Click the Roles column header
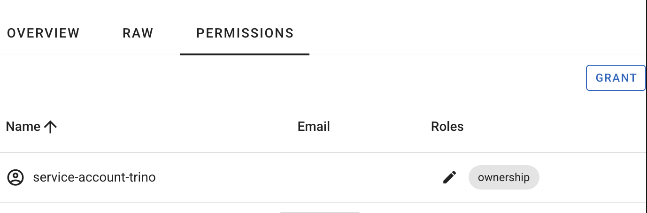Viewport: 647px width, 213px height. tap(447, 127)
